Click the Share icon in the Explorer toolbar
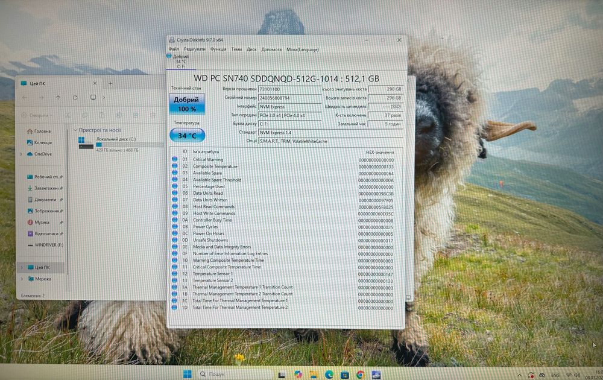 (x=136, y=115)
